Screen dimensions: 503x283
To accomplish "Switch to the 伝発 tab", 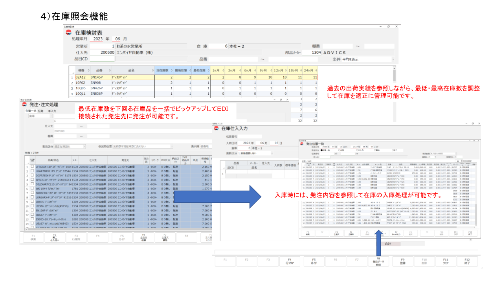I will point(41,111).
